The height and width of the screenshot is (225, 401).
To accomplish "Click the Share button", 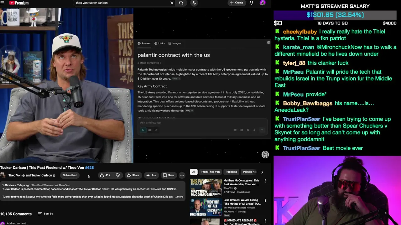I will [x=133, y=175].
